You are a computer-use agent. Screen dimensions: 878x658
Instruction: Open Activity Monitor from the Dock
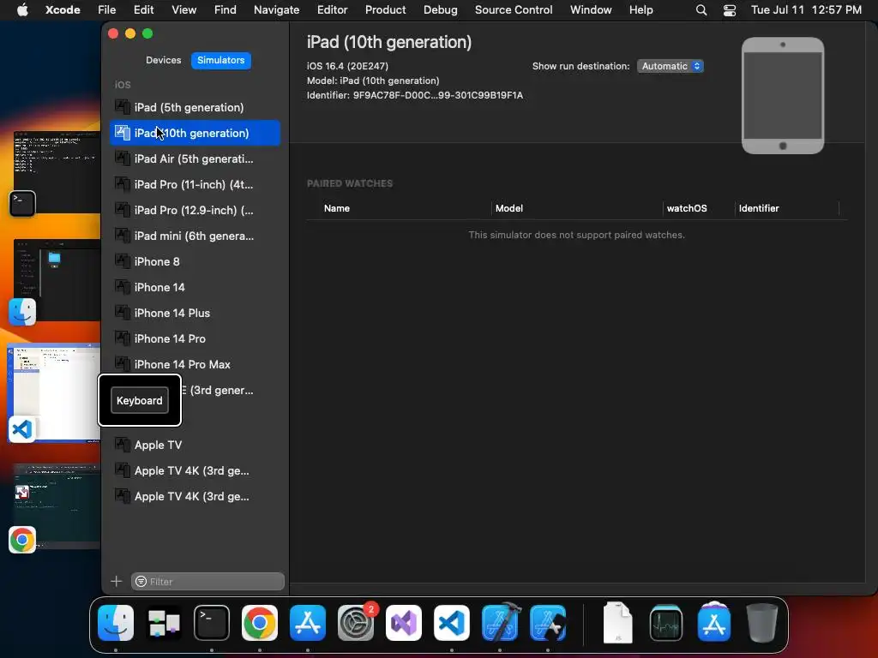[665, 623]
